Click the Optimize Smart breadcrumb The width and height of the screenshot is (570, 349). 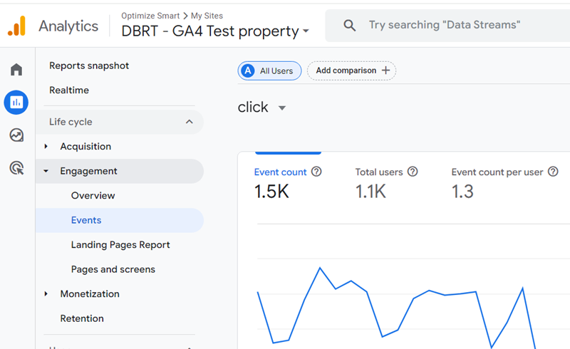[x=150, y=16]
